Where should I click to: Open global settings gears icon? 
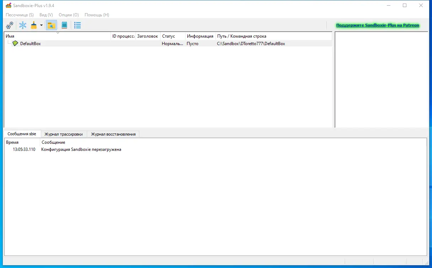(x=10, y=25)
